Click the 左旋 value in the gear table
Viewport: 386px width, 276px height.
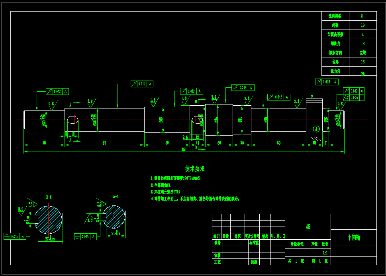(362, 53)
